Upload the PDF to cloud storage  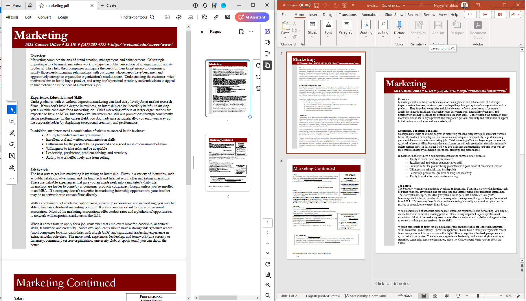(x=179, y=17)
